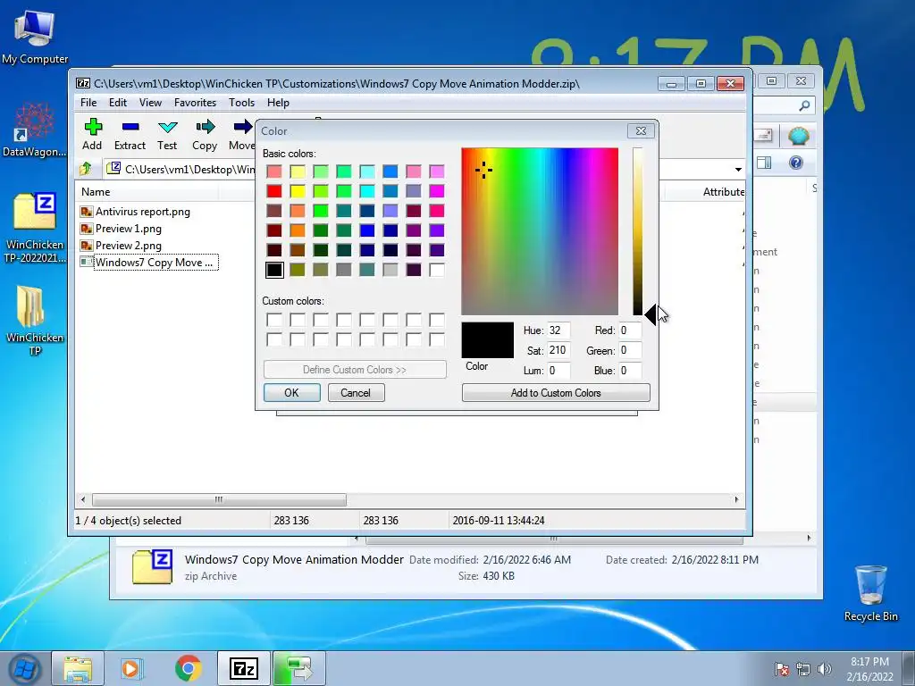Click the taskbar clock showing 8:17 PM
Image resolution: width=915 pixels, height=686 pixels.
869,669
